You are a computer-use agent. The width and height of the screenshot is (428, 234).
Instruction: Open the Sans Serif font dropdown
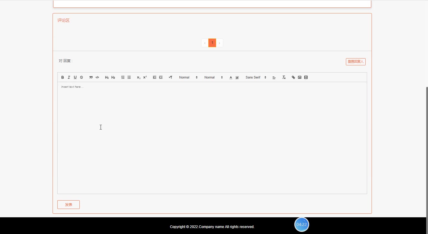click(x=256, y=77)
